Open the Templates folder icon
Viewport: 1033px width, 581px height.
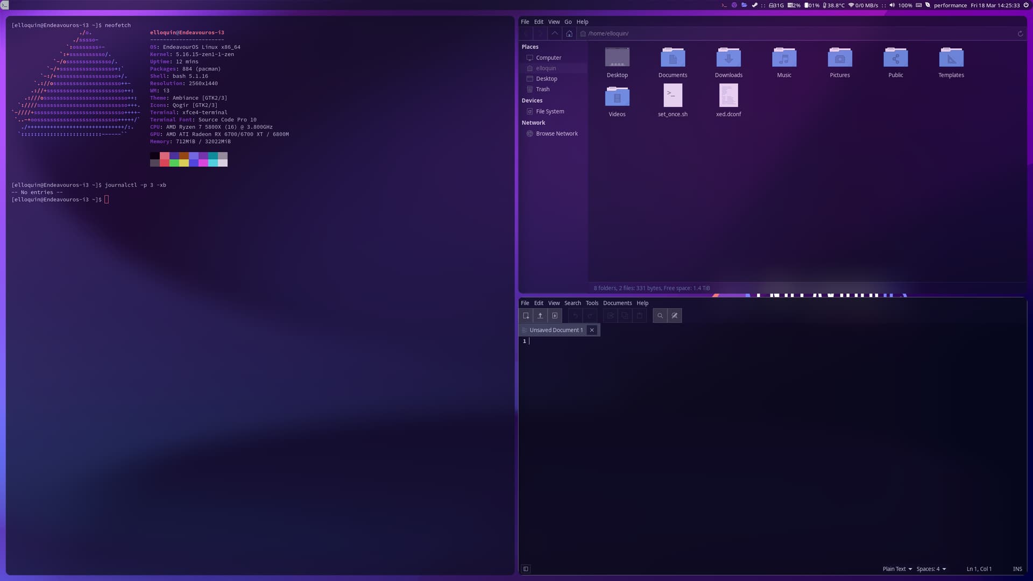pos(951,58)
